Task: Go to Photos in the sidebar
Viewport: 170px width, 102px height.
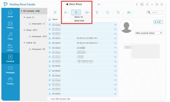Action: click(x=10, y=25)
